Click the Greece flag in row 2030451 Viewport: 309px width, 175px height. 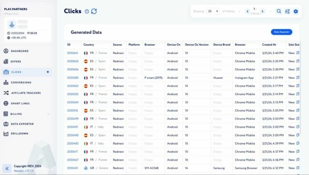[x=86, y=168]
